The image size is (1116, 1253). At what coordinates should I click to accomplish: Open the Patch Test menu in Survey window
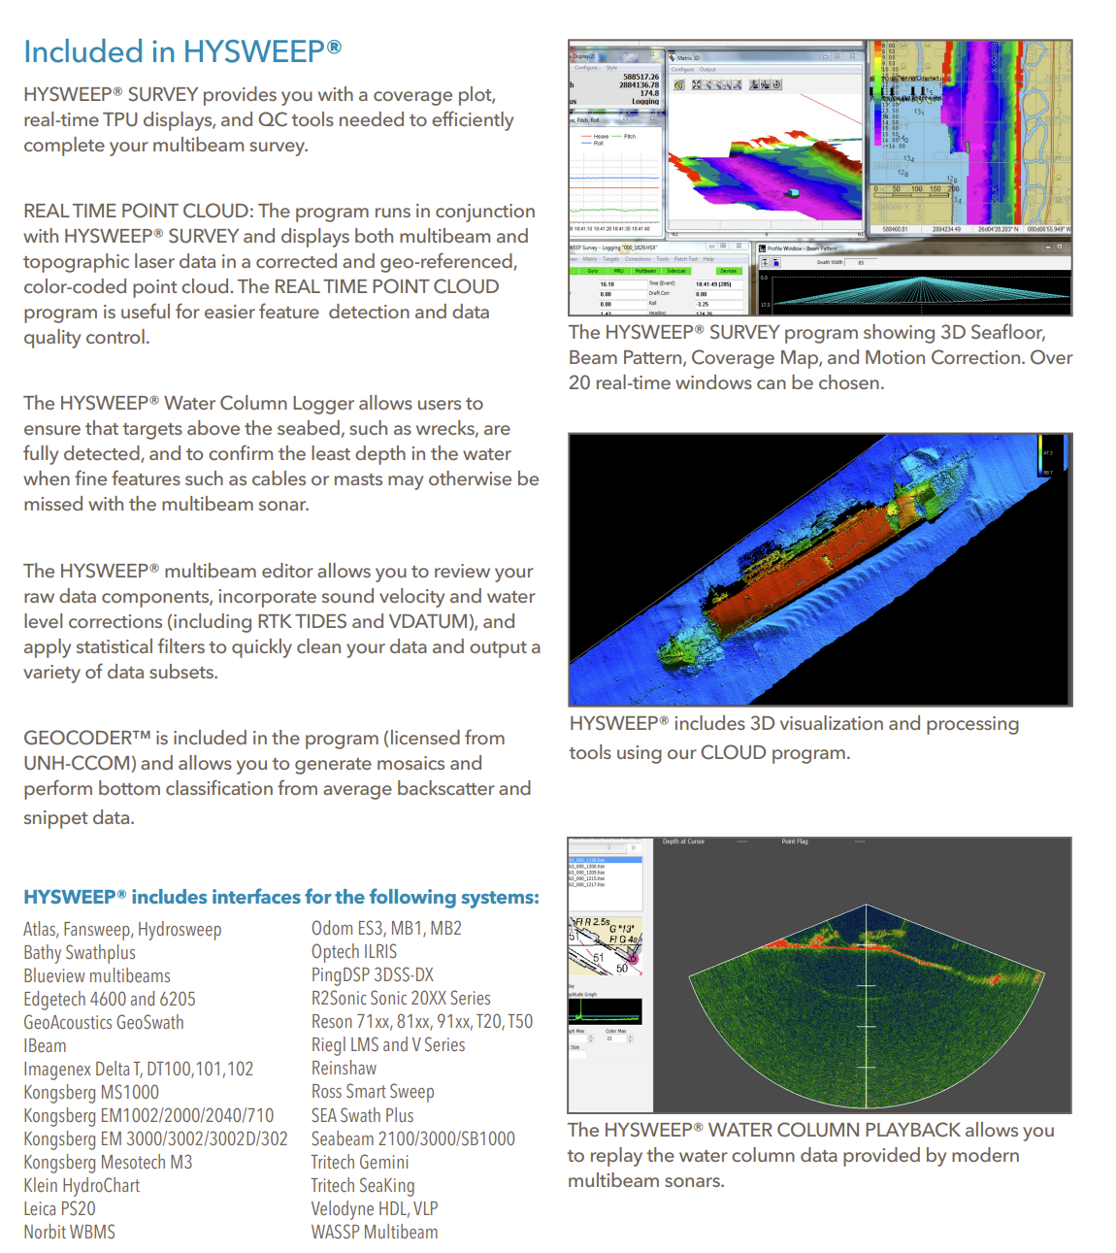click(x=686, y=259)
